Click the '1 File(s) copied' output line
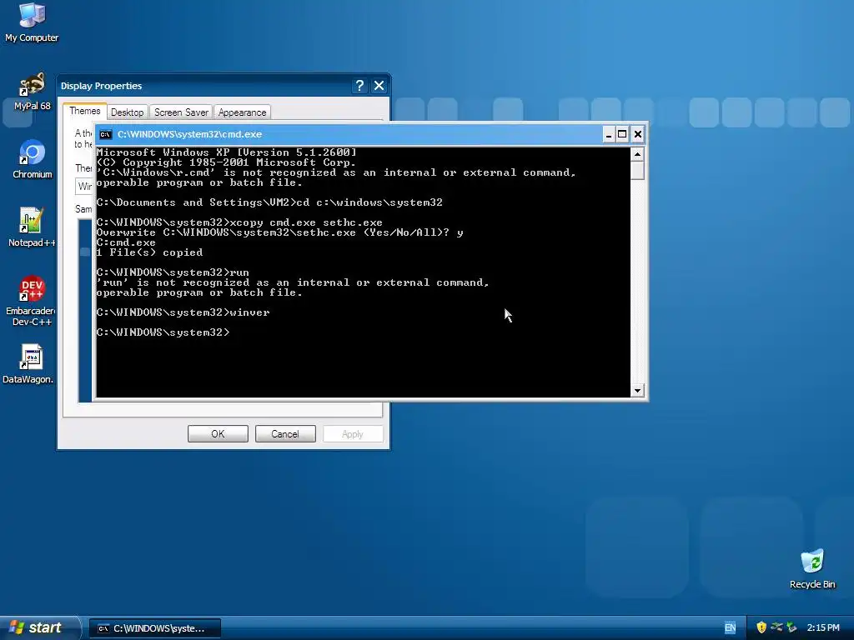Viewport: 854px width, 640px height. pos(150,252)
